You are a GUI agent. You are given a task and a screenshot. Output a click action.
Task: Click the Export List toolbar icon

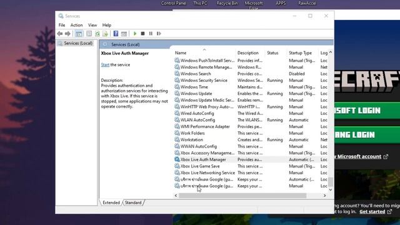105,33
